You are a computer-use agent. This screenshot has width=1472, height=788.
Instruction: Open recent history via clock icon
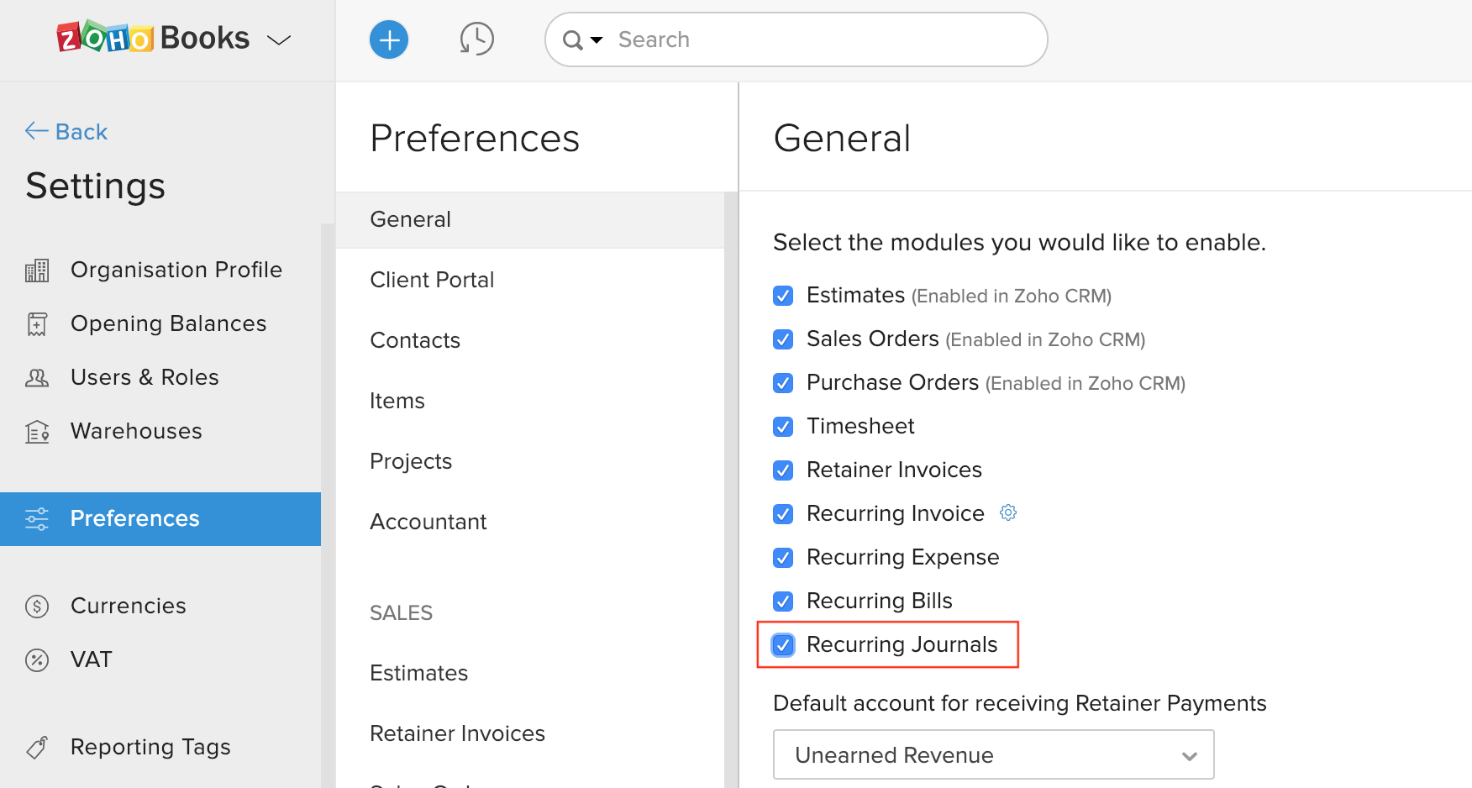[476, 39]
